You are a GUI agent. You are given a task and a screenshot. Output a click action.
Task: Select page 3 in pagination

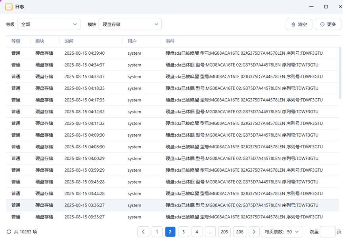tap(183, 231)
